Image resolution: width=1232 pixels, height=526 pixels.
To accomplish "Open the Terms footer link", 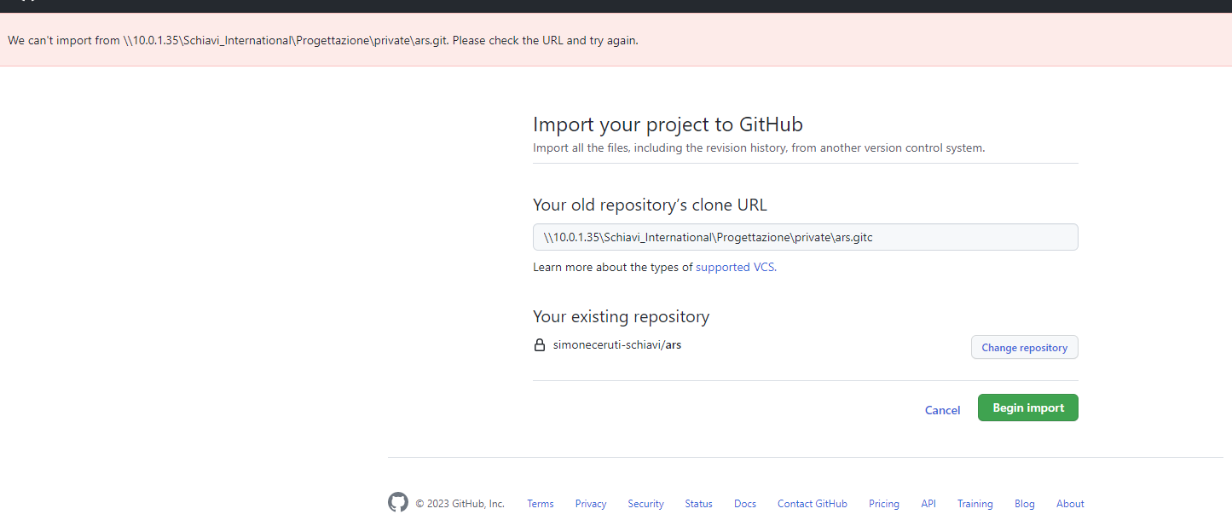I will pos(540,504).
